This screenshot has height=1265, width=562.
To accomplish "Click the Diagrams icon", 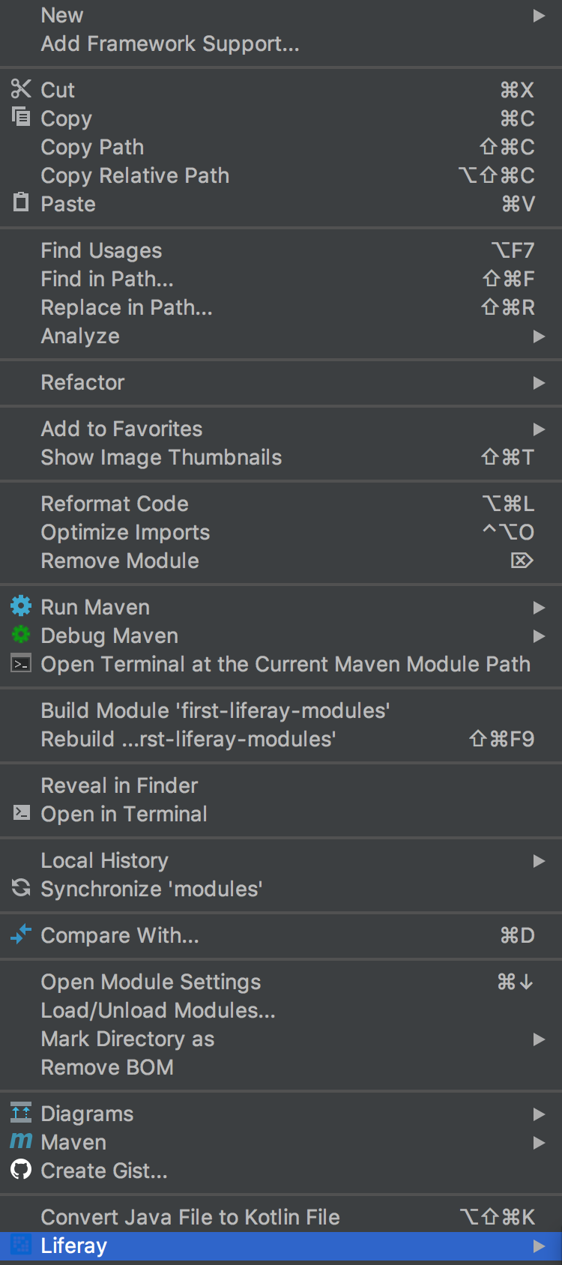I will pos(21,1113).
